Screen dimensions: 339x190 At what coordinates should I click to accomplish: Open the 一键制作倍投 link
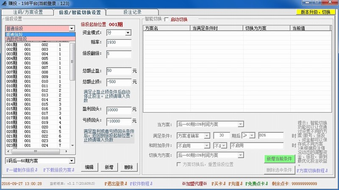pos(22,170)
